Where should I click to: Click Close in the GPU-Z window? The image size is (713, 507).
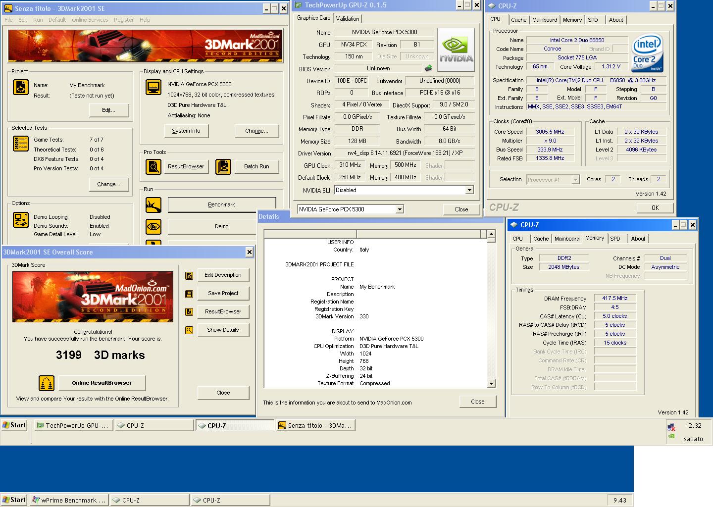461,209
